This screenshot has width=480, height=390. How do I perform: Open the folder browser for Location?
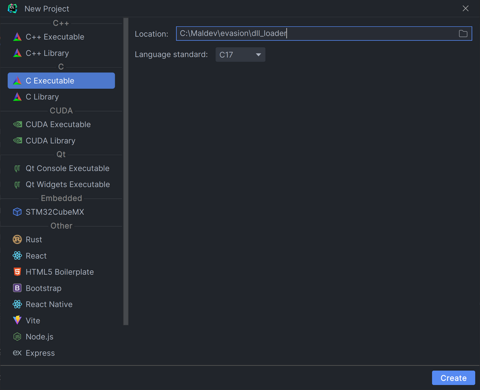(x=463, y=34)
